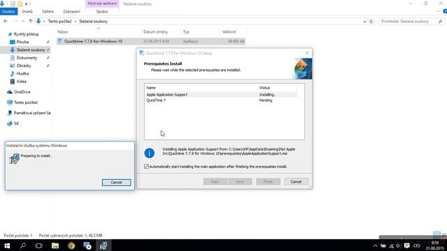Click the Explorer forward arrow
This screenshot has width=447, height=251.
click(15, 22)
